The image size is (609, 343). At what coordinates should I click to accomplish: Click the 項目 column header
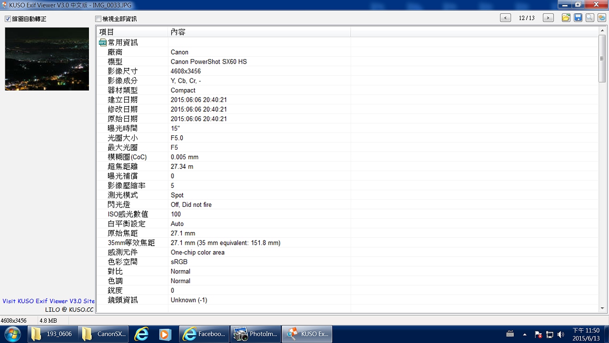point(132,32)
